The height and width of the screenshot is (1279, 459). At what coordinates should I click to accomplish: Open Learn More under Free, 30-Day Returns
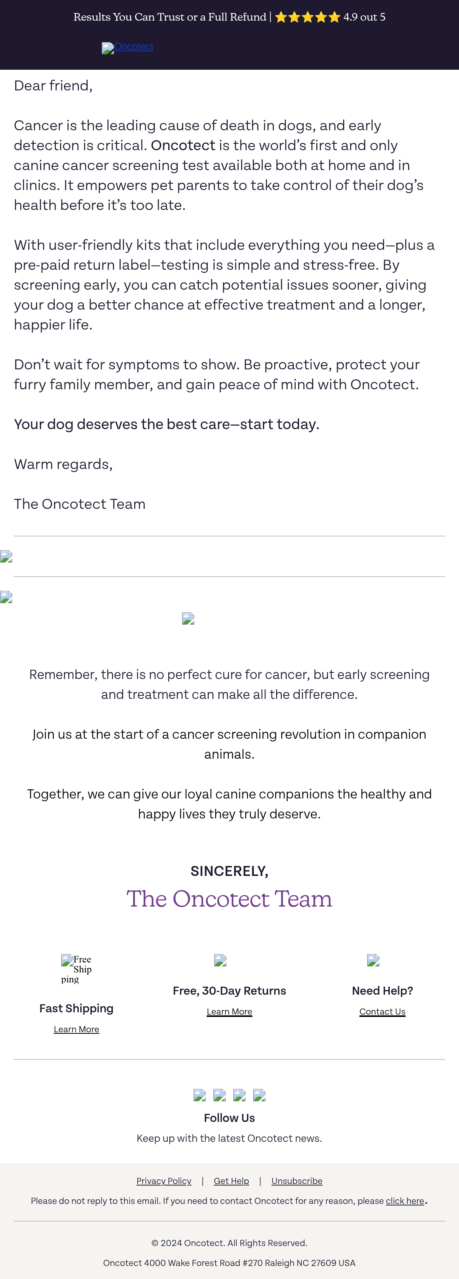click(229, 1012)
